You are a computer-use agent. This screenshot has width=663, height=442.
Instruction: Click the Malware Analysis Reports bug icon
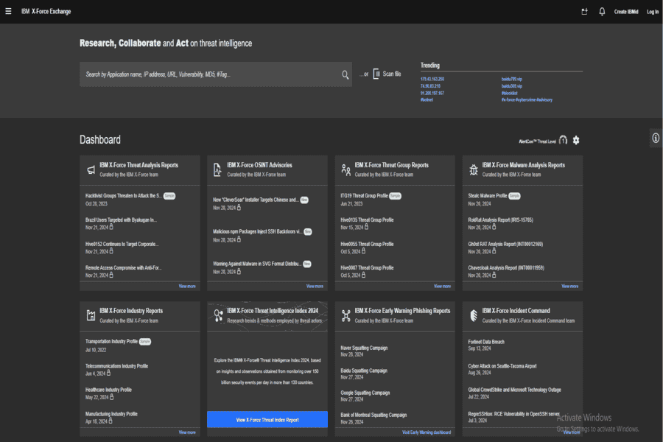(x=474, y=169)
